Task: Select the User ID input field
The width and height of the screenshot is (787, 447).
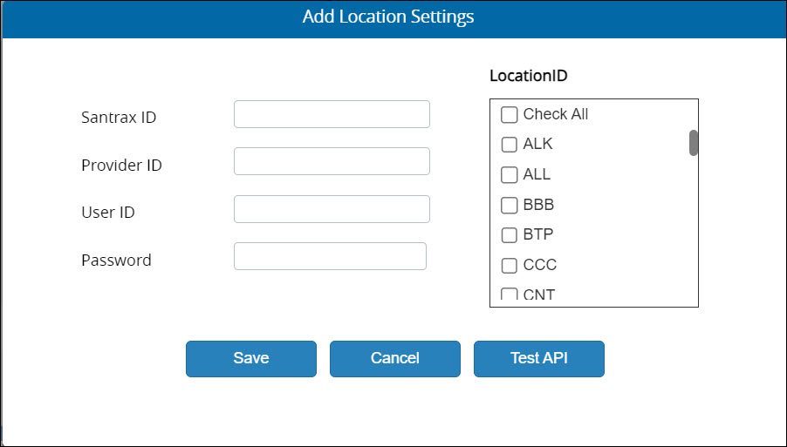Action: click(x=332, y=209)
